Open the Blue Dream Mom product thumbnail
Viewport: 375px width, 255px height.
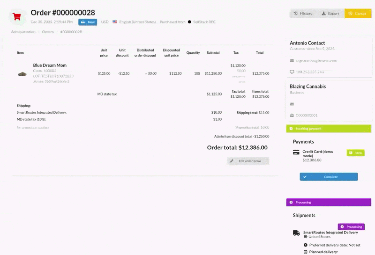pyautogui.click(x=22, y=74)
